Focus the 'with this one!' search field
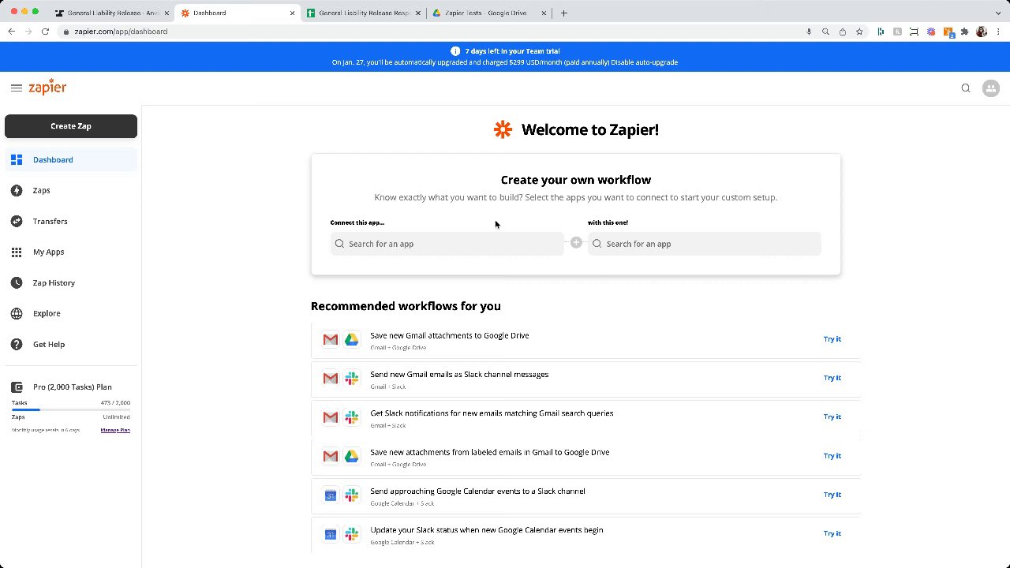The height and width of the screenshot is (568, 1010). click(x=705, y=244)
